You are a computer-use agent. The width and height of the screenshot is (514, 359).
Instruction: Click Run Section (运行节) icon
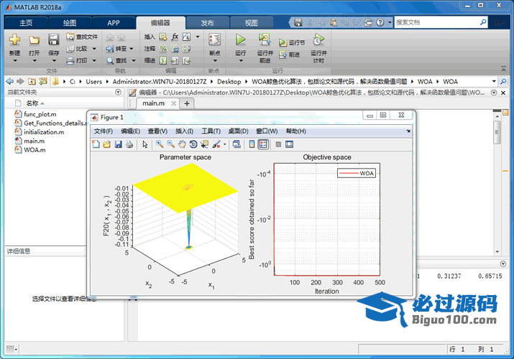point(283,42)
